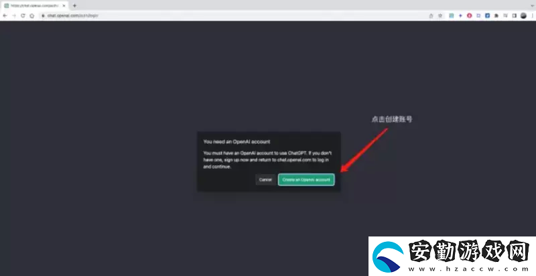Click the Cancel button in dialog

265,180
